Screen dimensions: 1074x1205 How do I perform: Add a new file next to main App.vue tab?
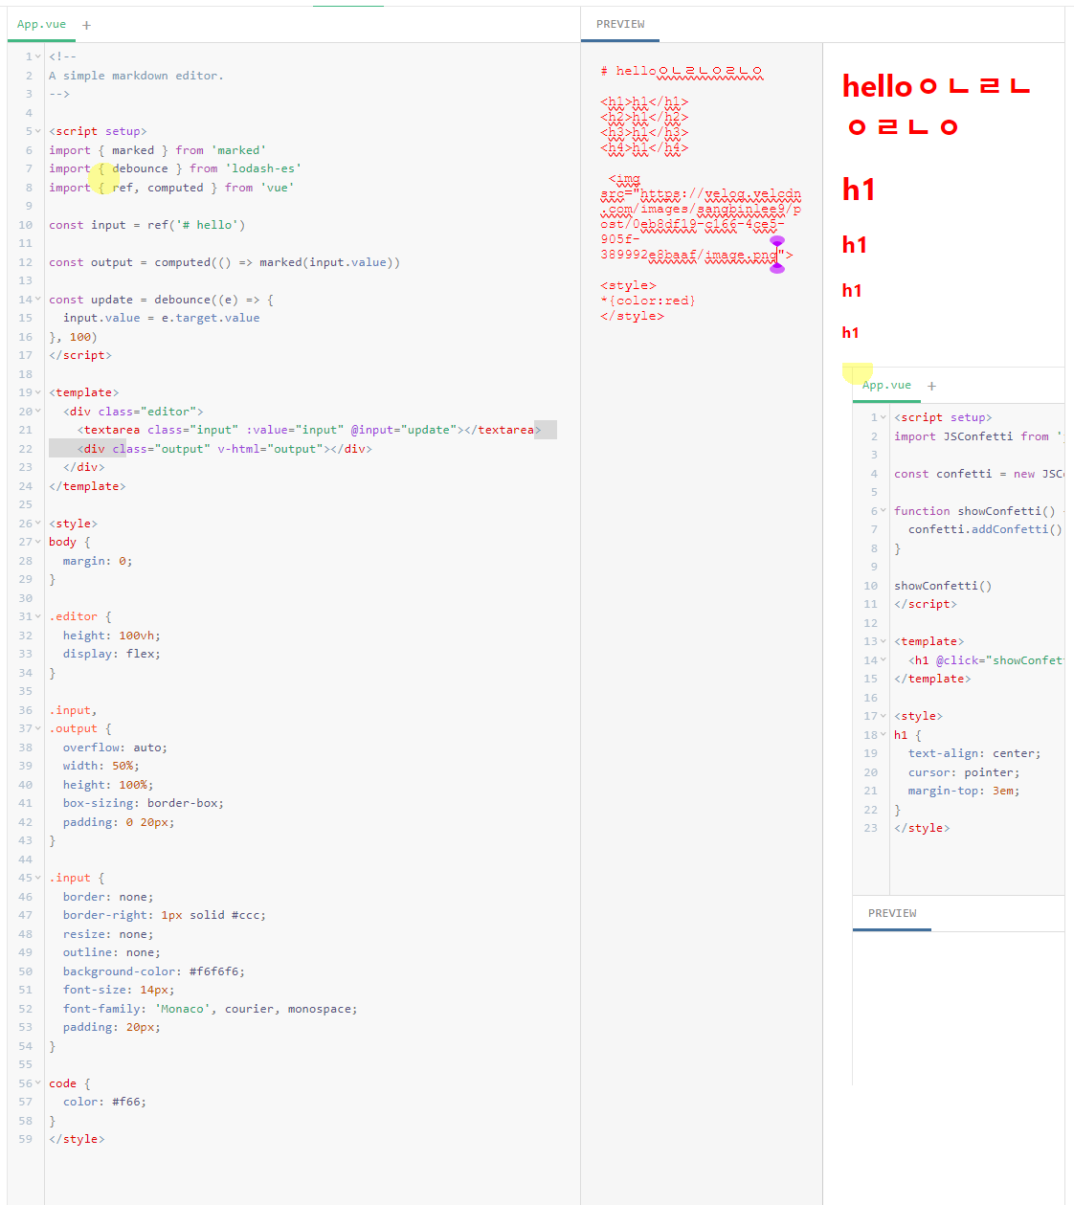click(x=86, y=25)
